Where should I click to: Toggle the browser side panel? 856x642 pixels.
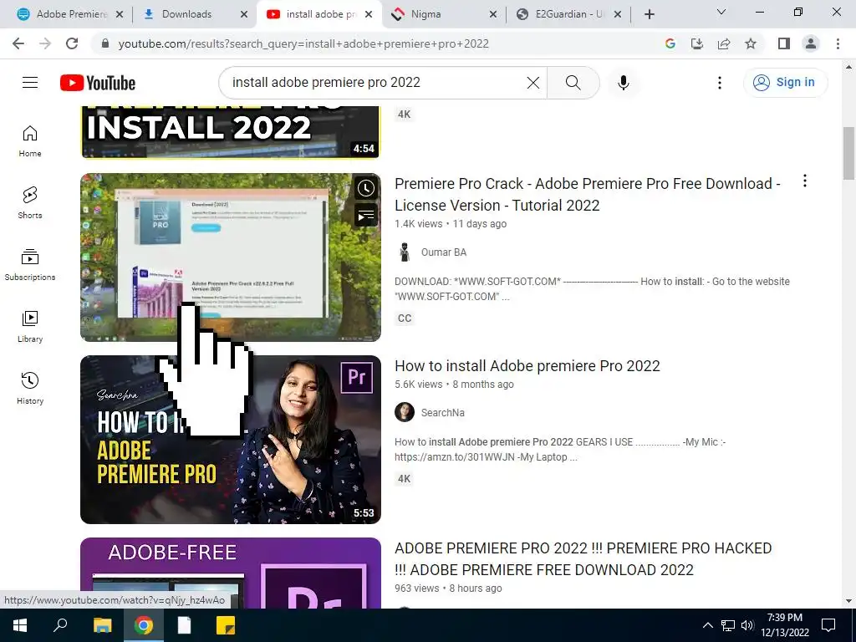[784, 43]
